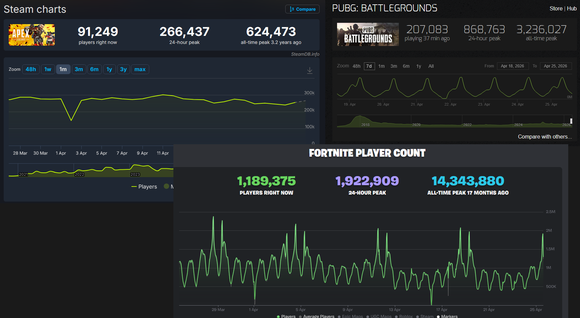Click Fortnite 14,343,880 all-time peak value
The image size is (580, 318).
[468, 181]
